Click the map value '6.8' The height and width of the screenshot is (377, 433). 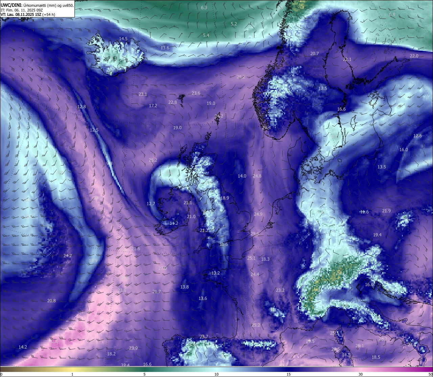pyautogui.click(x=392, y=14)
